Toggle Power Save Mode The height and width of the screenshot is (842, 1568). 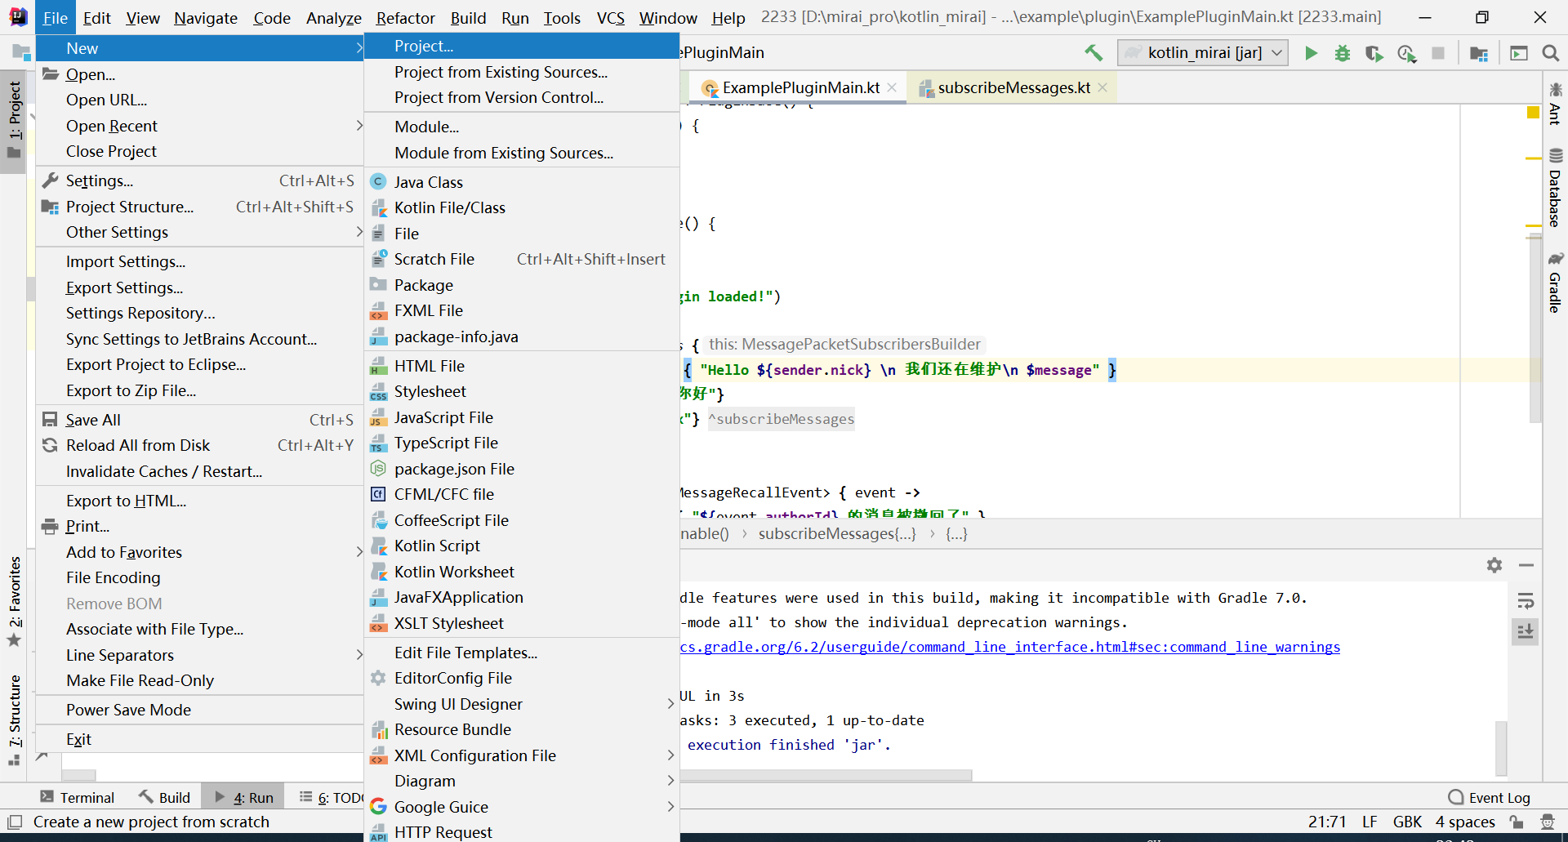coord(199,710)
